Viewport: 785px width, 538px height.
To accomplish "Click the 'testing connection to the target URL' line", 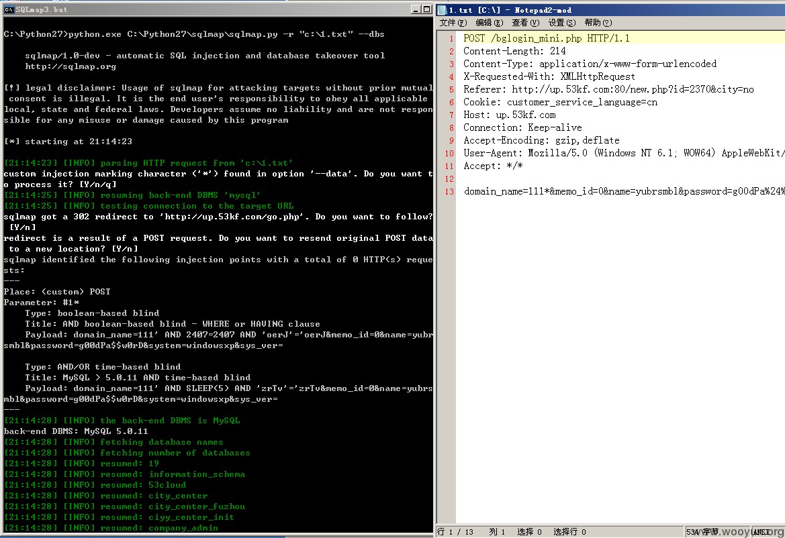I will tap(148, 206).
